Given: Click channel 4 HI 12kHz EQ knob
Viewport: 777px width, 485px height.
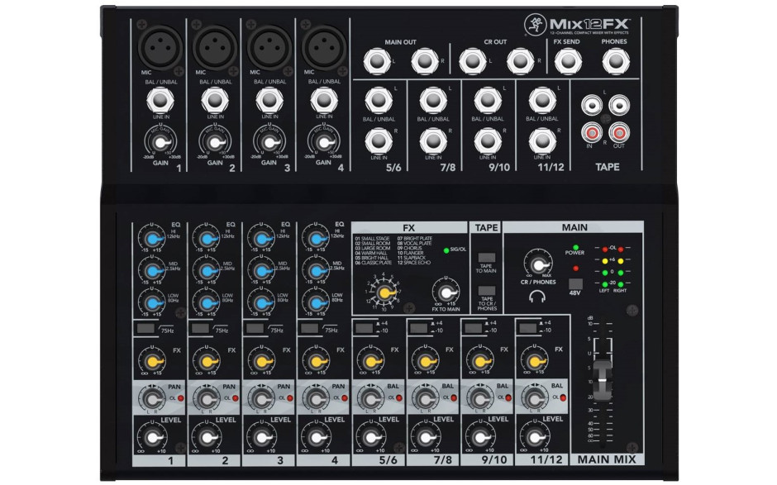Looking at the screenshot, I should tap(316, 239).
